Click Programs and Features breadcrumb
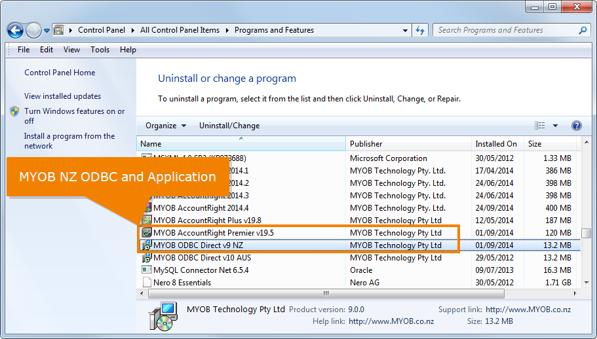This screenshot has width=597, height=339. coord(274,30)
